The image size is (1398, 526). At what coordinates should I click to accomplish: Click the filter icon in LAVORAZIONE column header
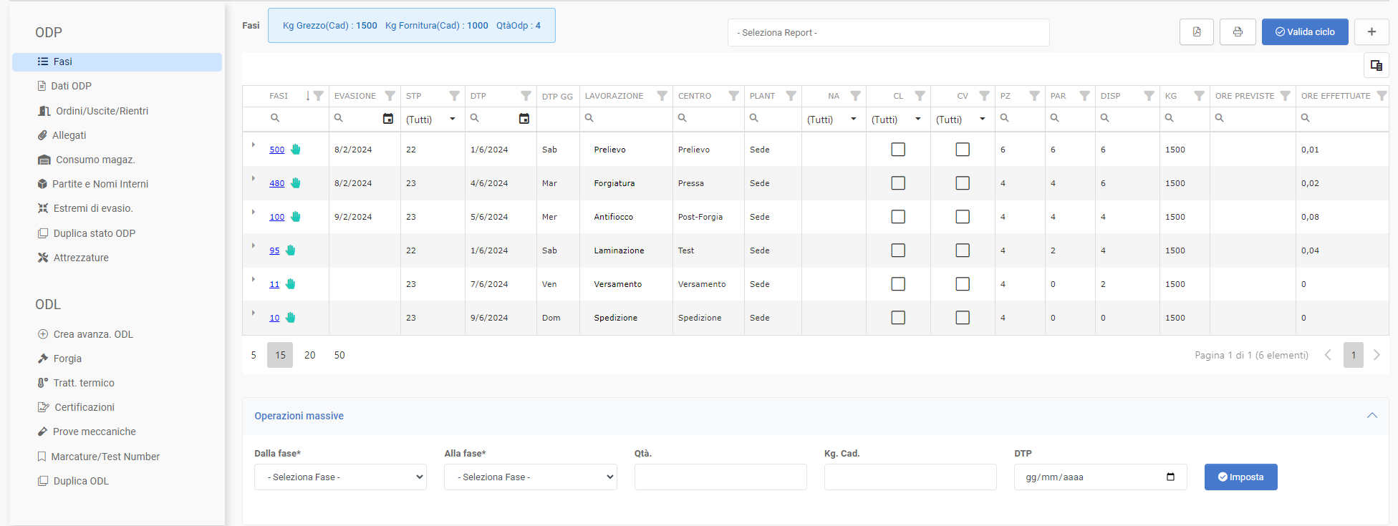[662, 96]
